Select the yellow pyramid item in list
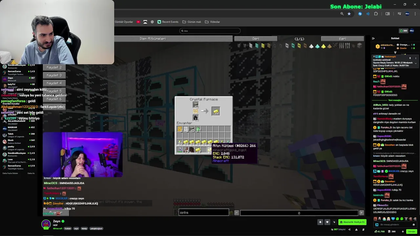420x236 pixels. [x=324, y=46]
